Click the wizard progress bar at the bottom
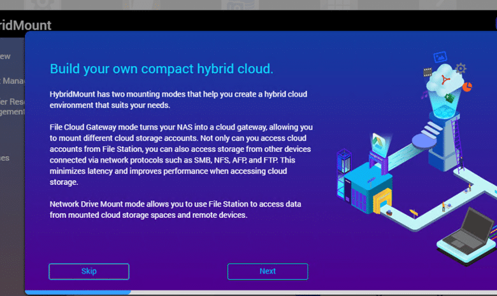 (261, 292)
